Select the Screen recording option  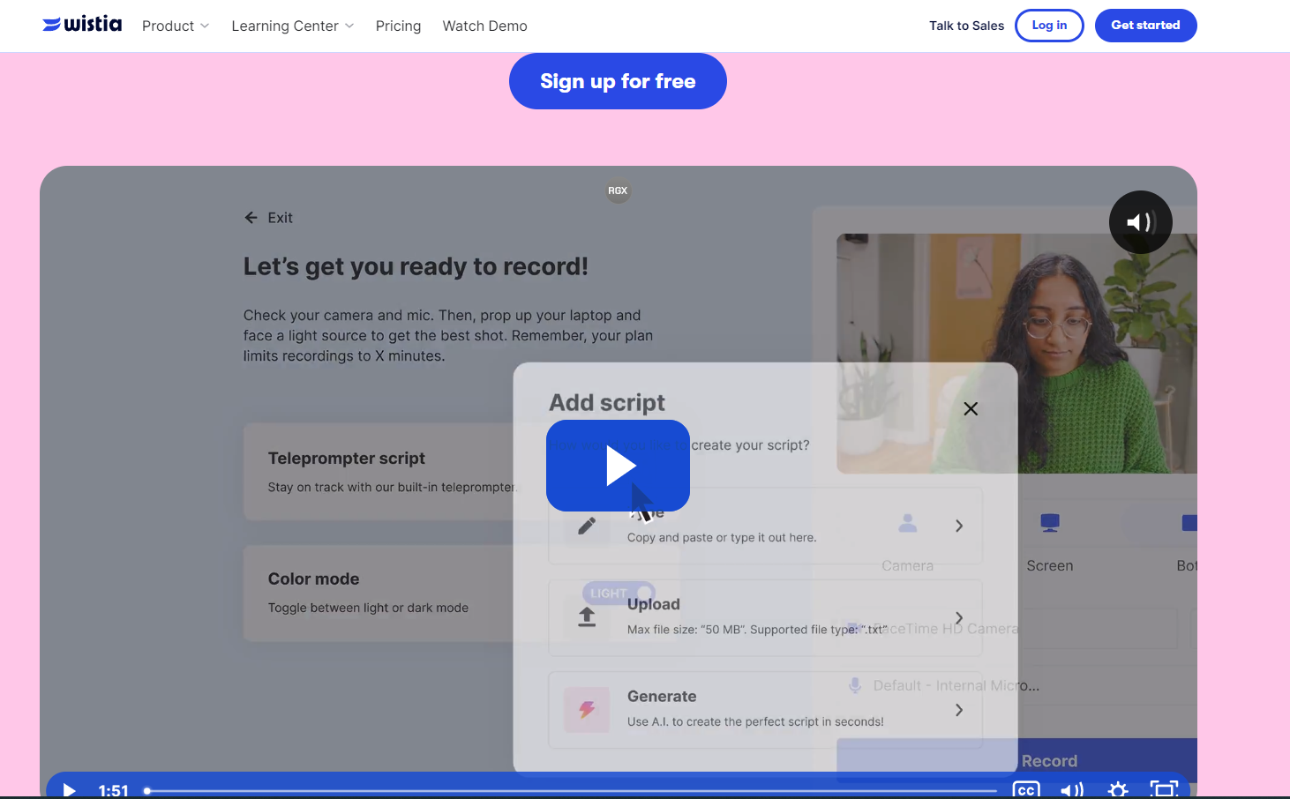[1050, 542]
